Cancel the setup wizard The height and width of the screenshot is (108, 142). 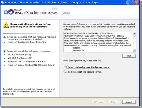pos(129,102)
